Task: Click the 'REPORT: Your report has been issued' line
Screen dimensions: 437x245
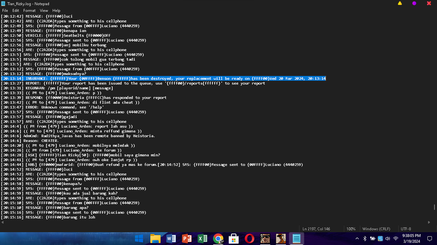Action: click(133, 83)
